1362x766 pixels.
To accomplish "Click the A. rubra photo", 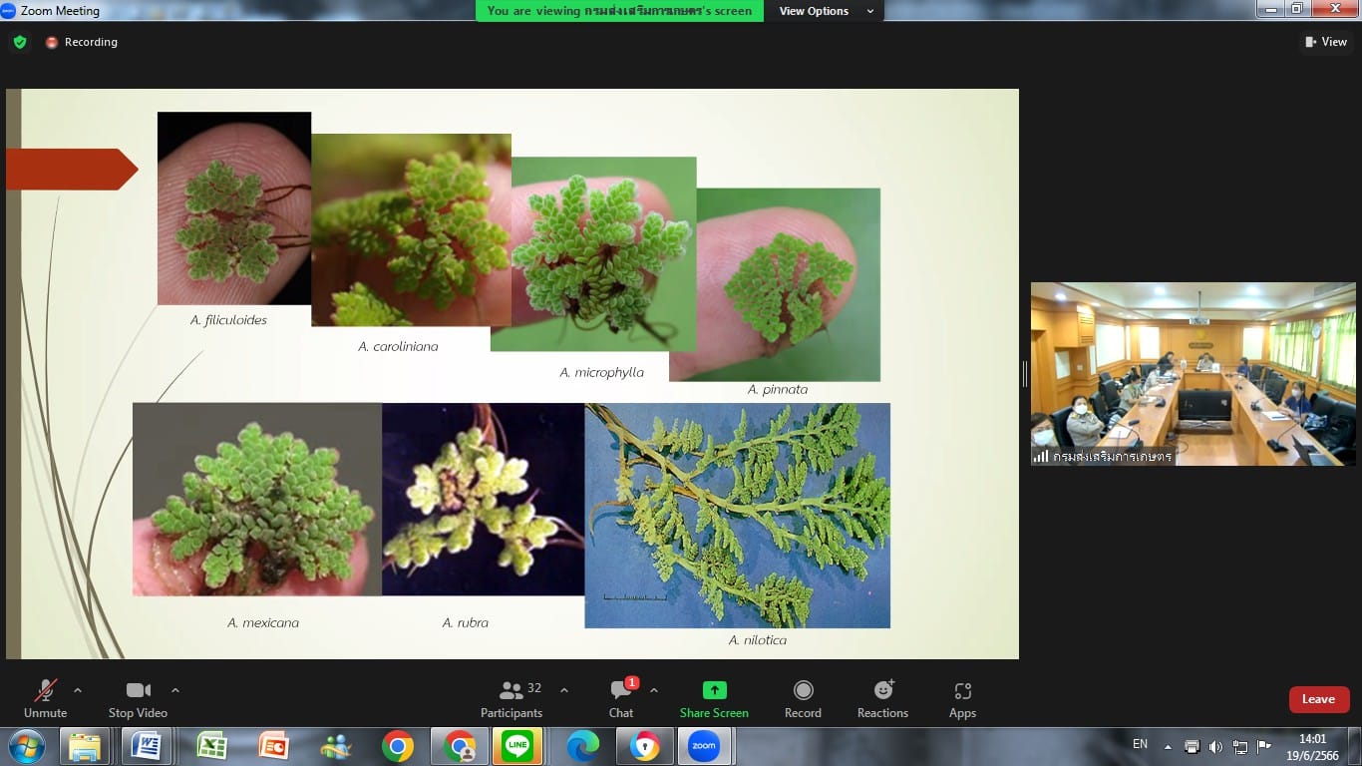I will [x=484, y=499].
